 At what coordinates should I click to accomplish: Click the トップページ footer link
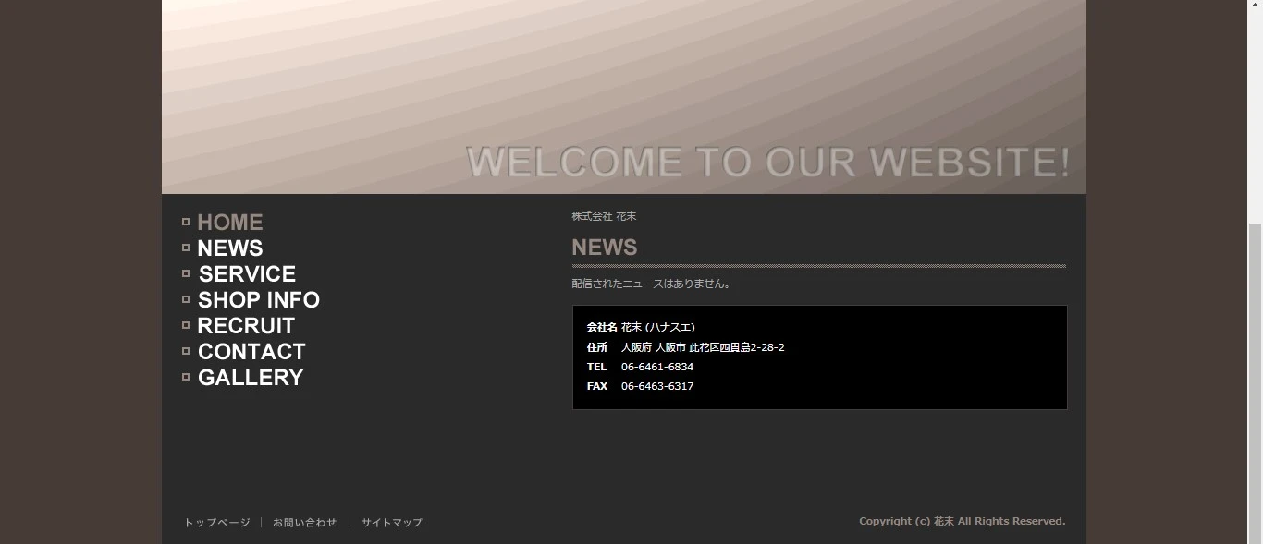point(217,523)
